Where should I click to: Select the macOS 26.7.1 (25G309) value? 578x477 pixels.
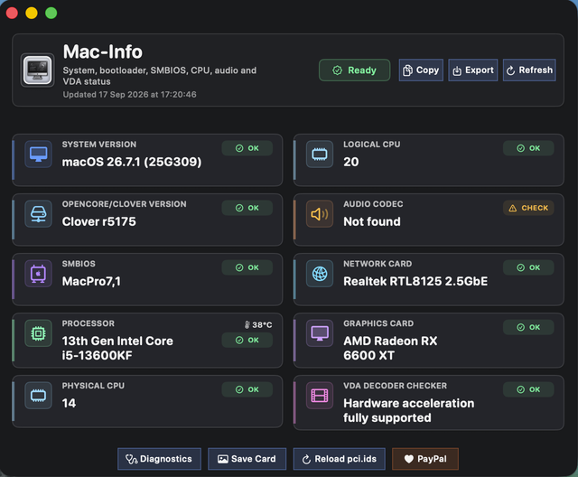click(x=132, y=162)
